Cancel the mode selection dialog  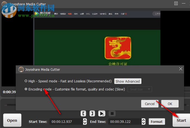click(x=150, y=104)
